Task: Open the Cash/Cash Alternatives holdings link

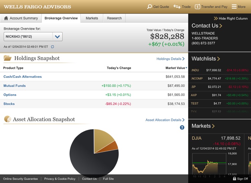Action: point(22,77)
